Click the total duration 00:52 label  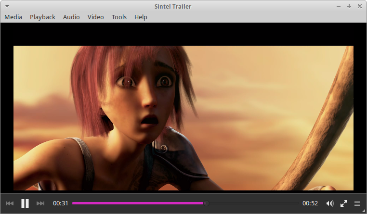click(x=310, y=203)
